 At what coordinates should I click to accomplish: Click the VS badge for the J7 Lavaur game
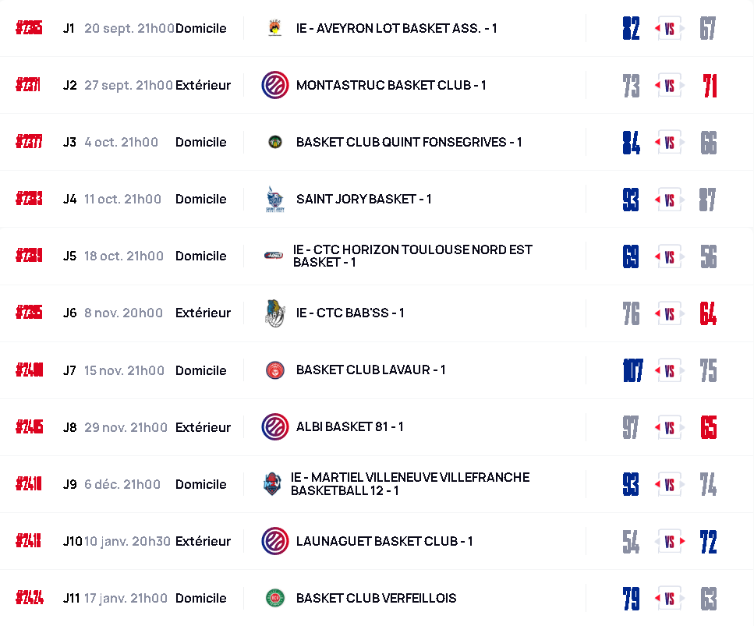tap(669, 371)
